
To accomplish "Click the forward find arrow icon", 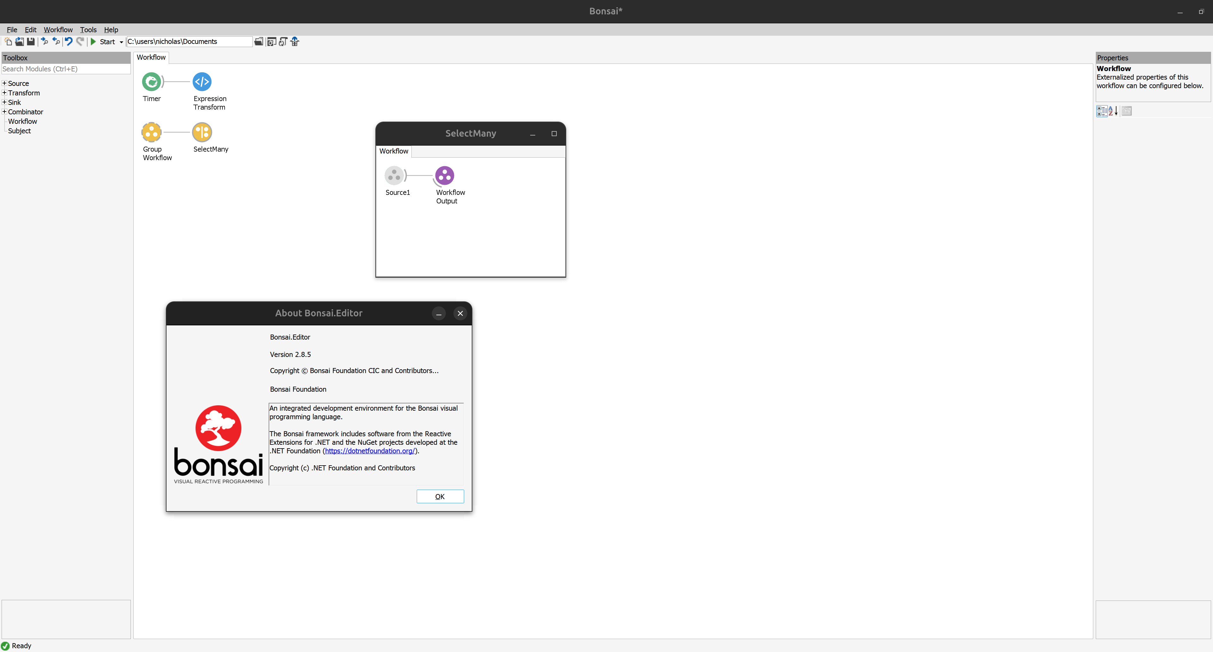I will 45,42.
